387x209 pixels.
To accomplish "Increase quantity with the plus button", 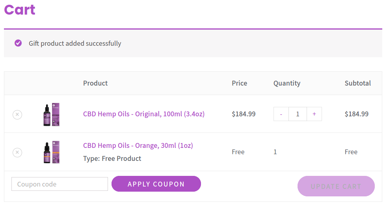I will pos(314,114).
